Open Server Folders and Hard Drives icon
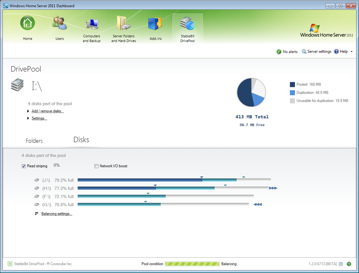359x273 pixels. click(123, 23)
